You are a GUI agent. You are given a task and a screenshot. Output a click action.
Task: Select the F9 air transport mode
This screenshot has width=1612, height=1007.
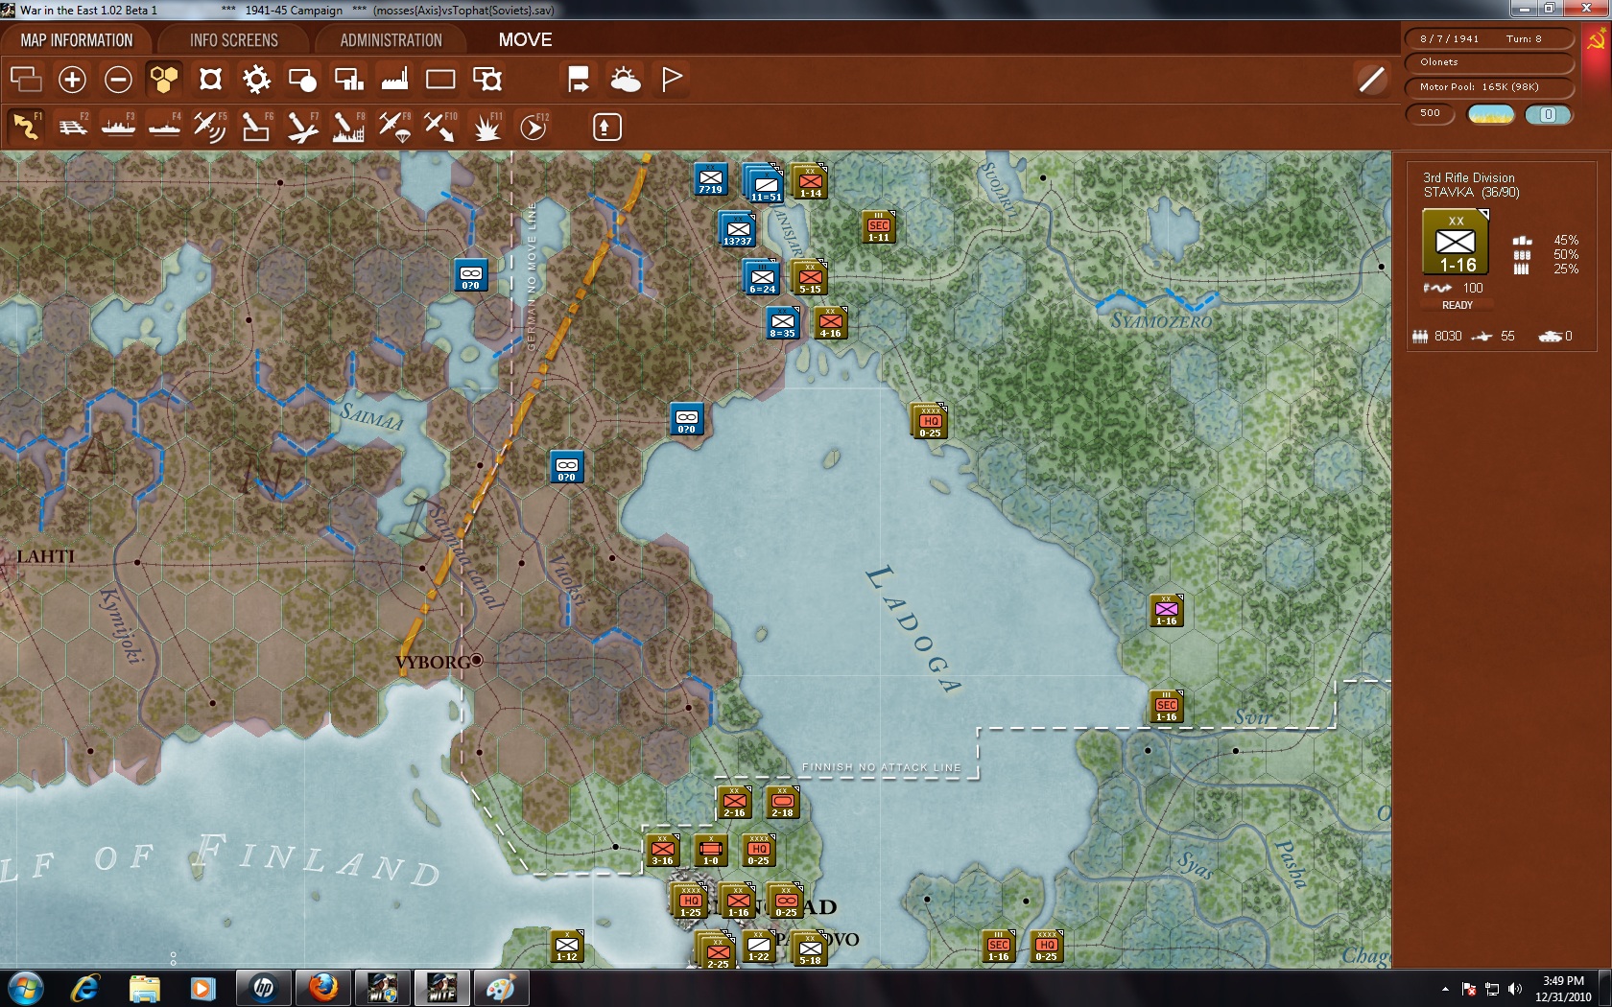pyautogui.click(x=394, y=127)
